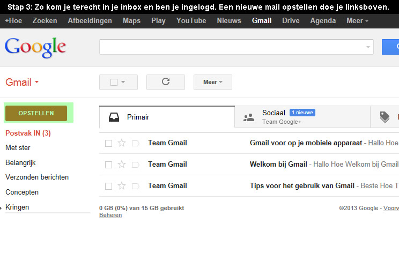Viewport: 399px width, 268px height.
Task: Mark 'Tips voor het gebruik' email important
Action: [135, 187]
